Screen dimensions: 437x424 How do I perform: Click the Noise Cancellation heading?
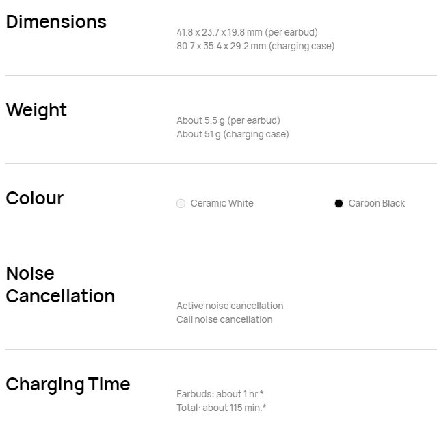point(60,284)
